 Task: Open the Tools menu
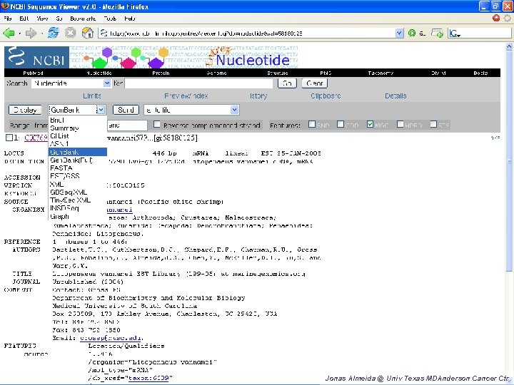click(110, 19)
